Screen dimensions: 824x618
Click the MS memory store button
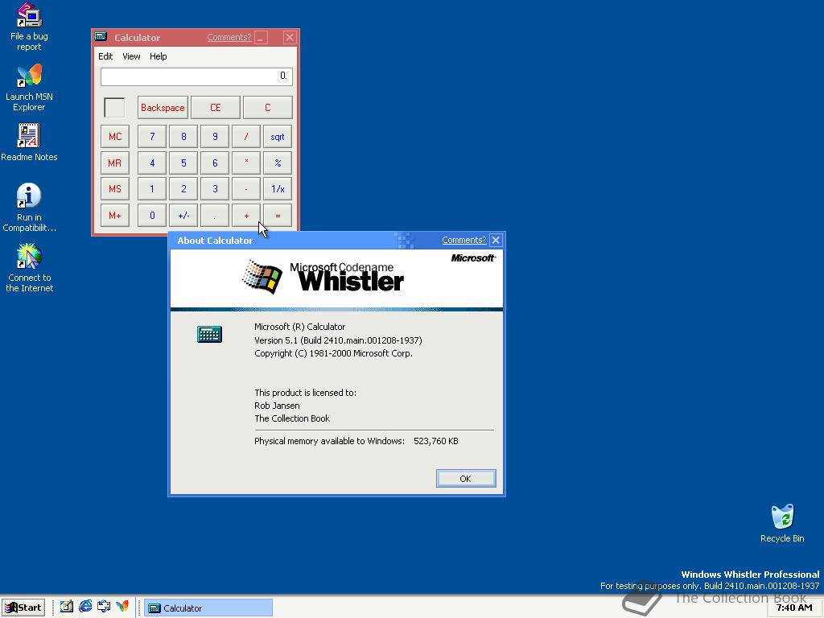coord(115,189)
